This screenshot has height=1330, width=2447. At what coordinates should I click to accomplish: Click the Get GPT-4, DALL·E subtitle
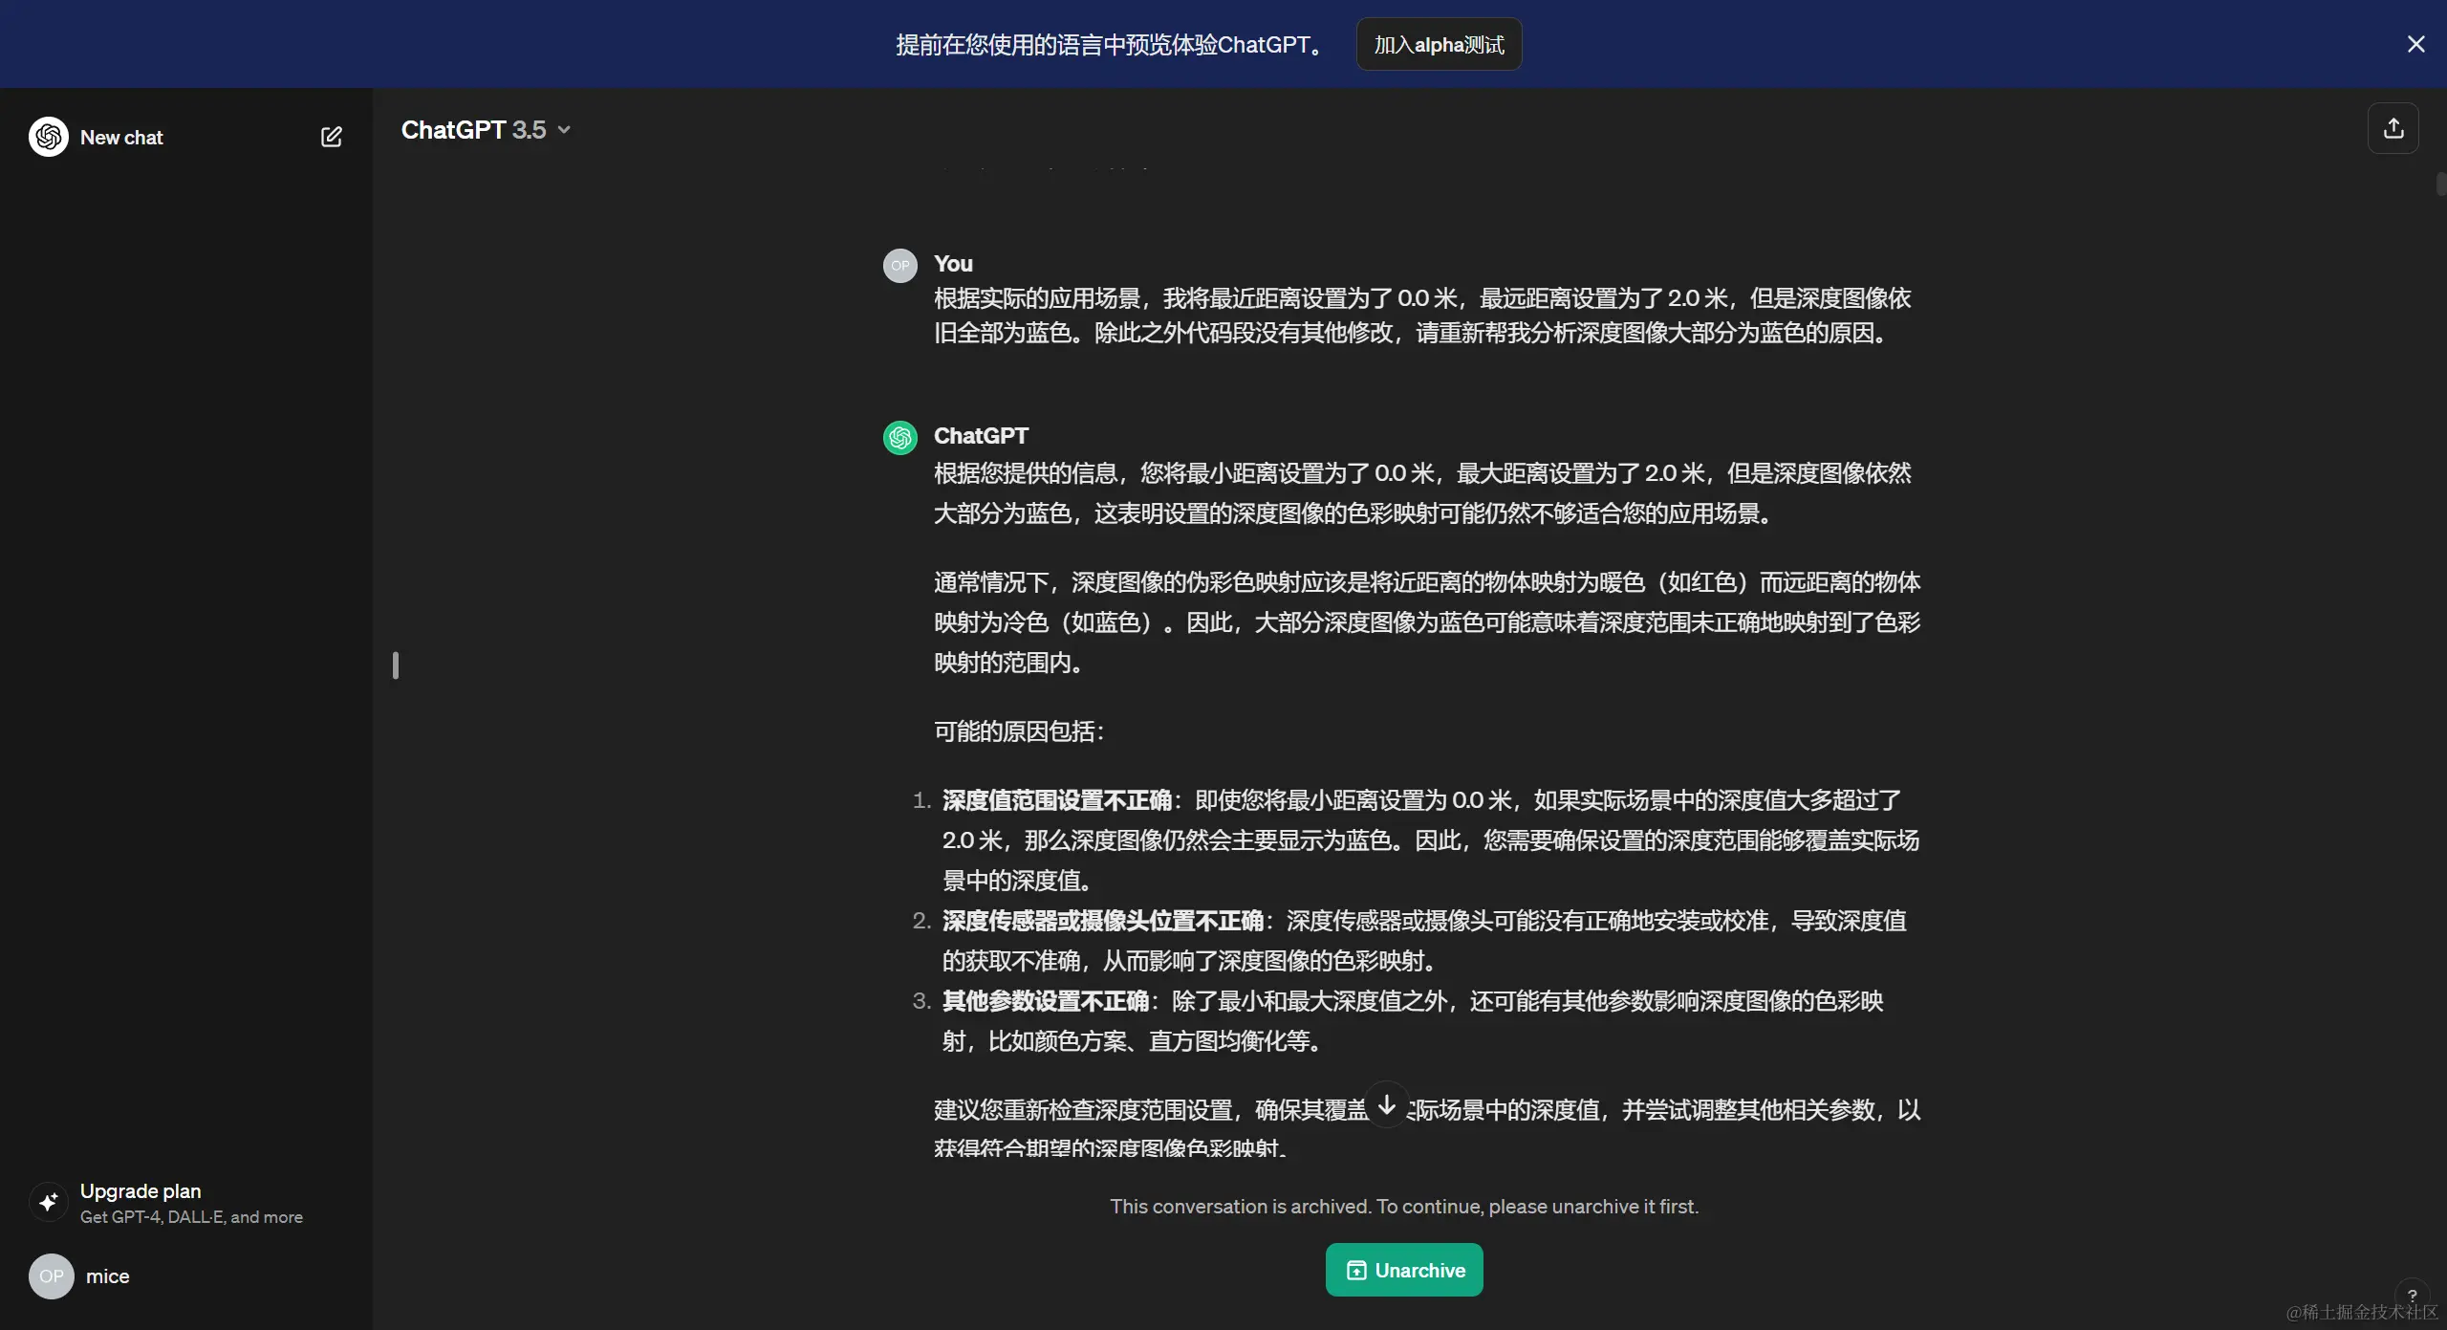click(x=191, y=1217)
